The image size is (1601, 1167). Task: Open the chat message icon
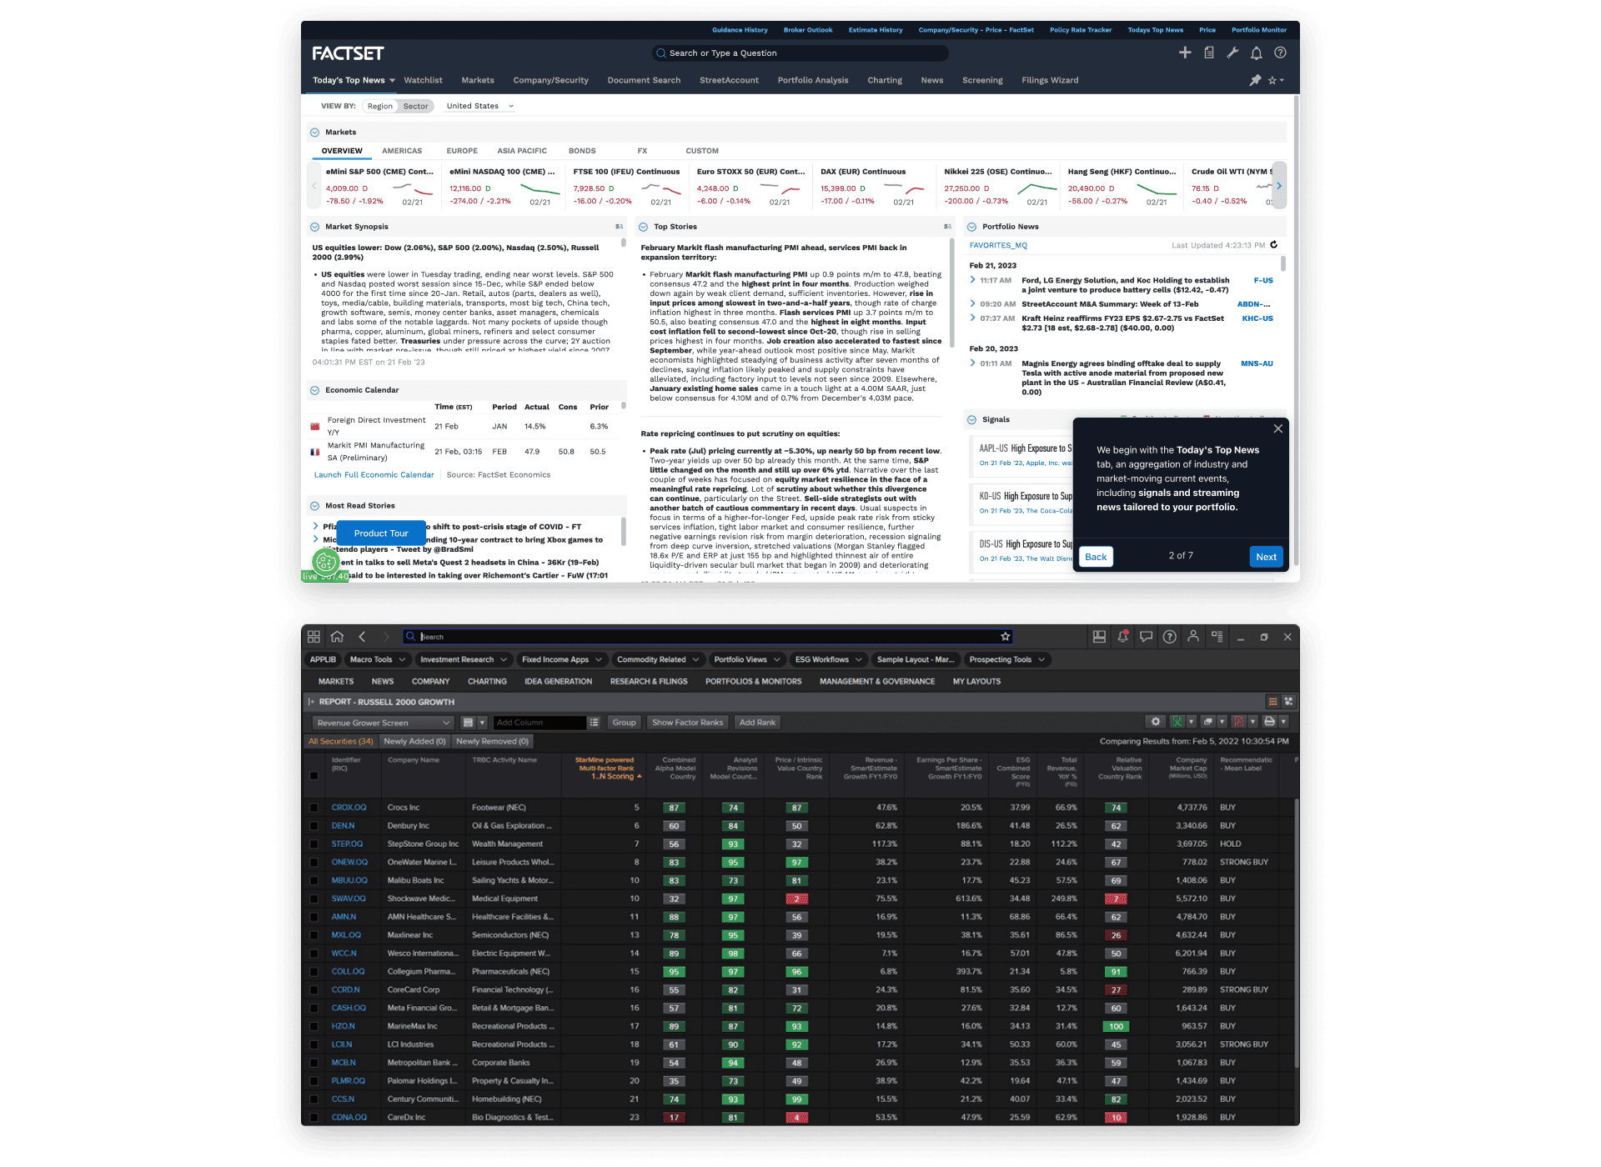tap(1147, 636)
